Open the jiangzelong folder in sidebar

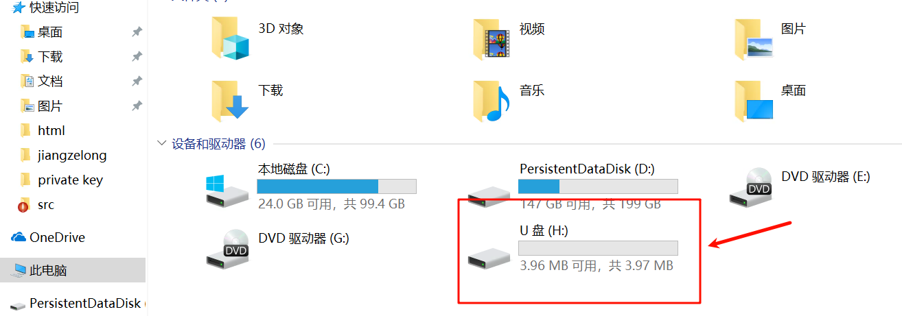[x=72, y=156]
